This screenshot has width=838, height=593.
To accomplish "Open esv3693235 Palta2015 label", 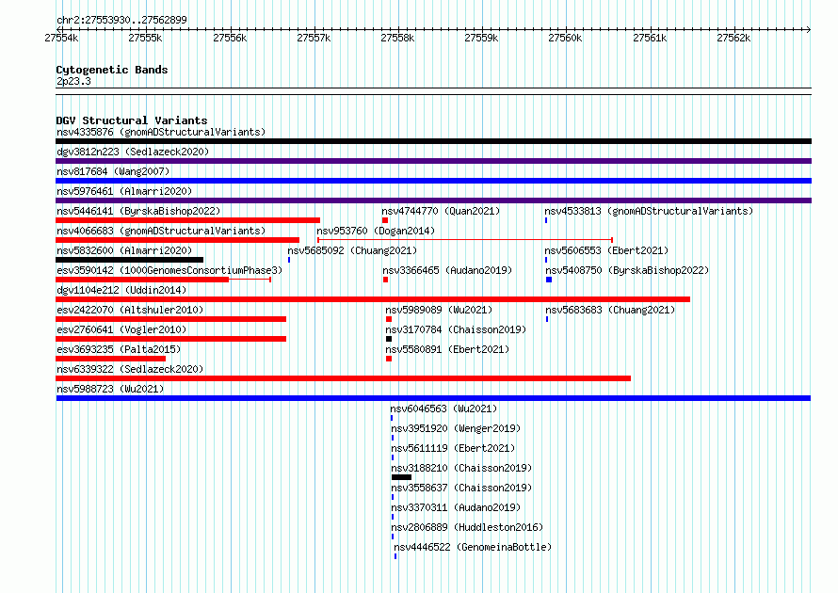I will click(x=119, y=349).
